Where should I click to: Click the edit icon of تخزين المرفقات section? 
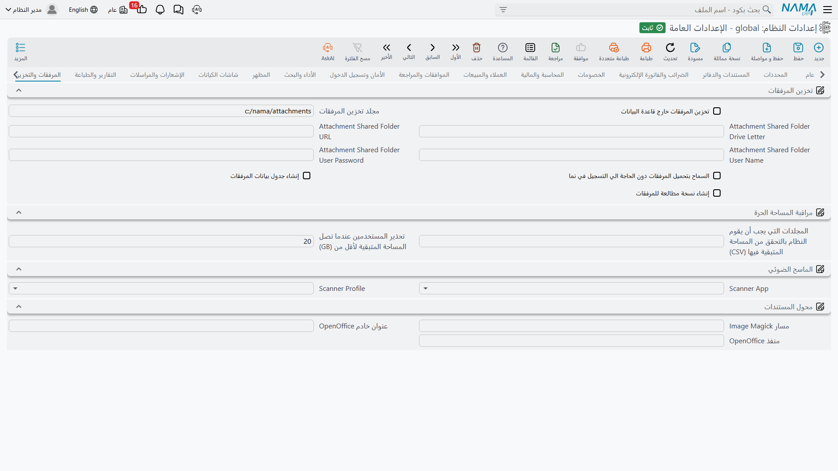(x=820, y=90)
